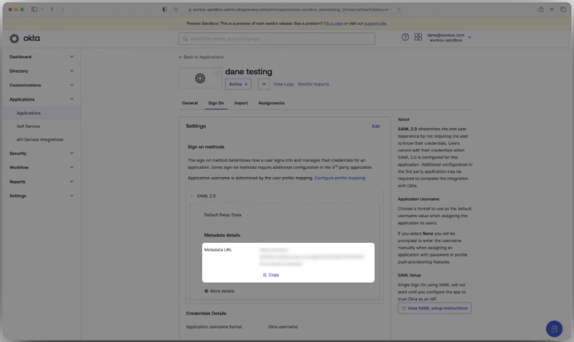Expand the Security sidebar section
Viewport: 574px width, 342px height.
[x=41, y=153]
